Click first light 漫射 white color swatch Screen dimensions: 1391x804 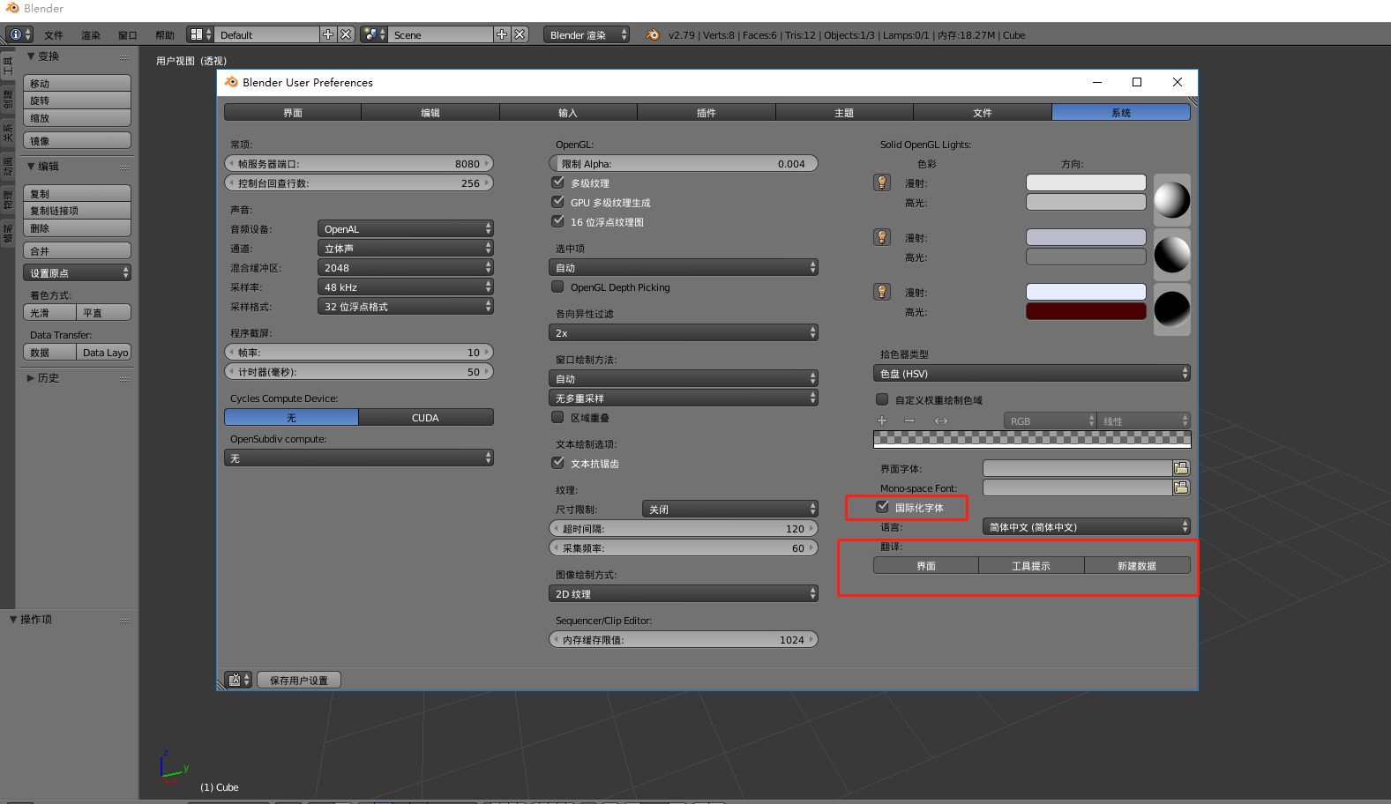1086,182
